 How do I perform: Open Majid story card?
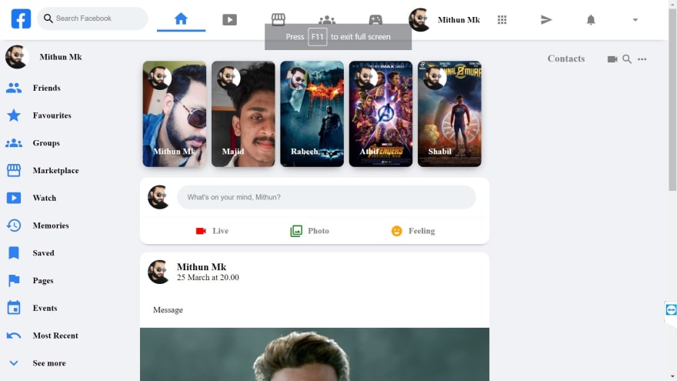(x=243, y=114)
